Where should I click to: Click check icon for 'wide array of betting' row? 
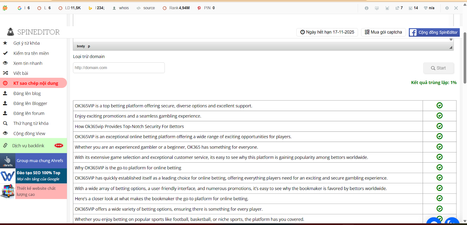[x=440, y=188]
